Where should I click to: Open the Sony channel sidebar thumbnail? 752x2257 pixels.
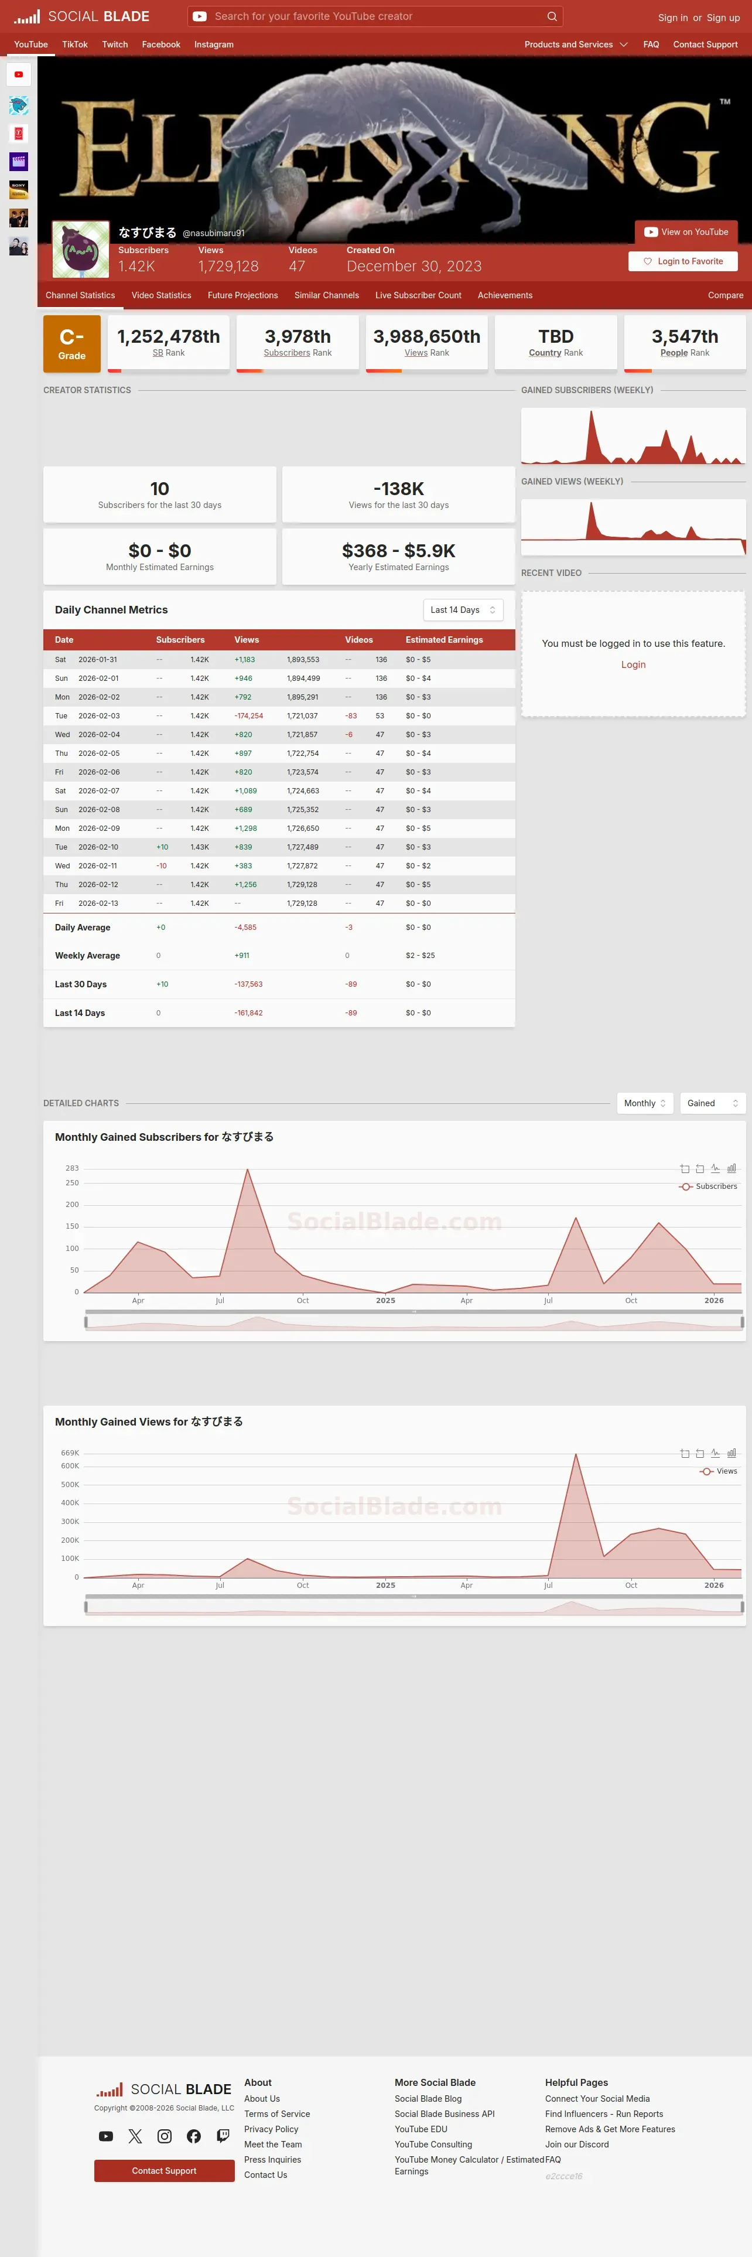18,190
